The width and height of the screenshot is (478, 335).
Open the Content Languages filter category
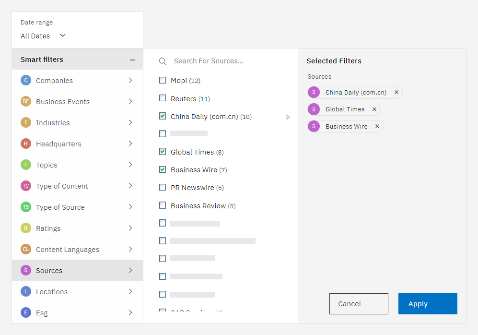click(78, 249)
